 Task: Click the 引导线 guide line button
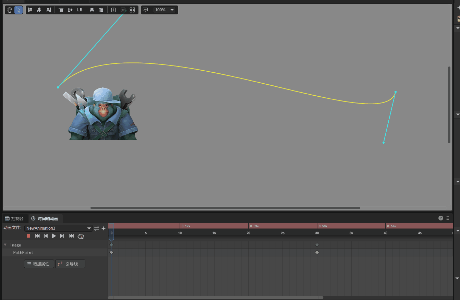click(70, 264)
